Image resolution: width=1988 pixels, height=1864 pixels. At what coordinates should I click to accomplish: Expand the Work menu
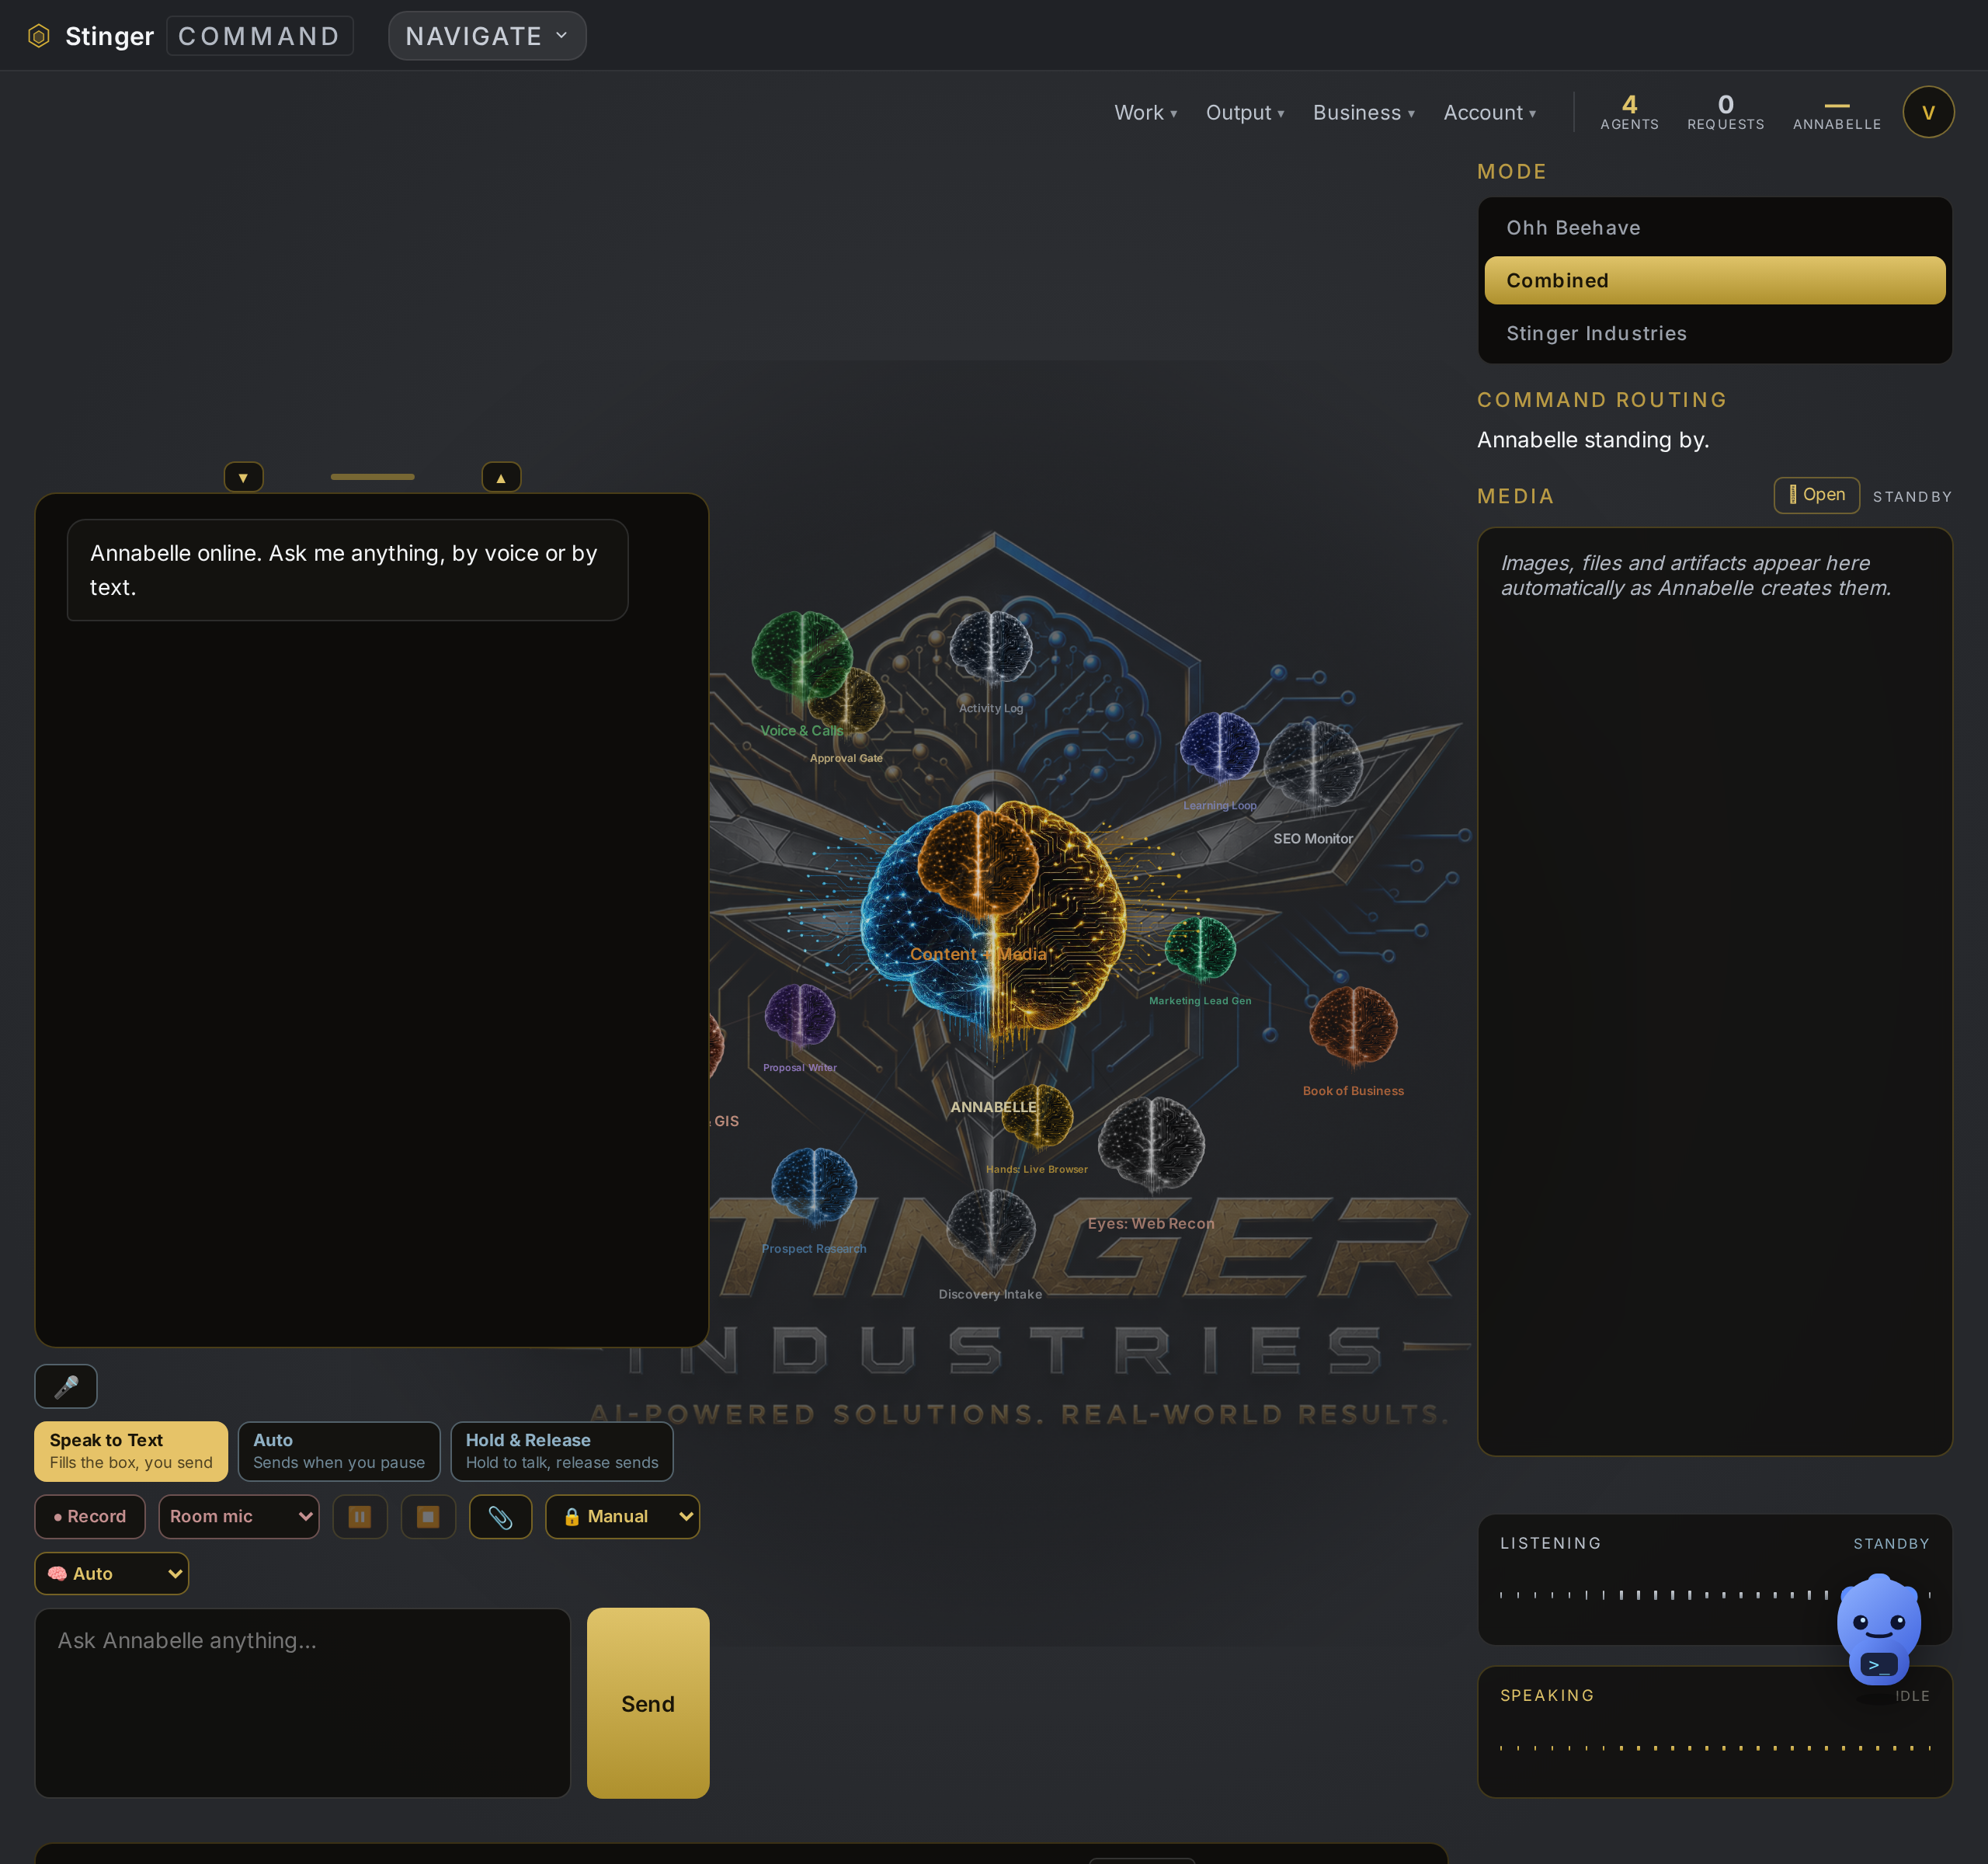click(1146, 113)
